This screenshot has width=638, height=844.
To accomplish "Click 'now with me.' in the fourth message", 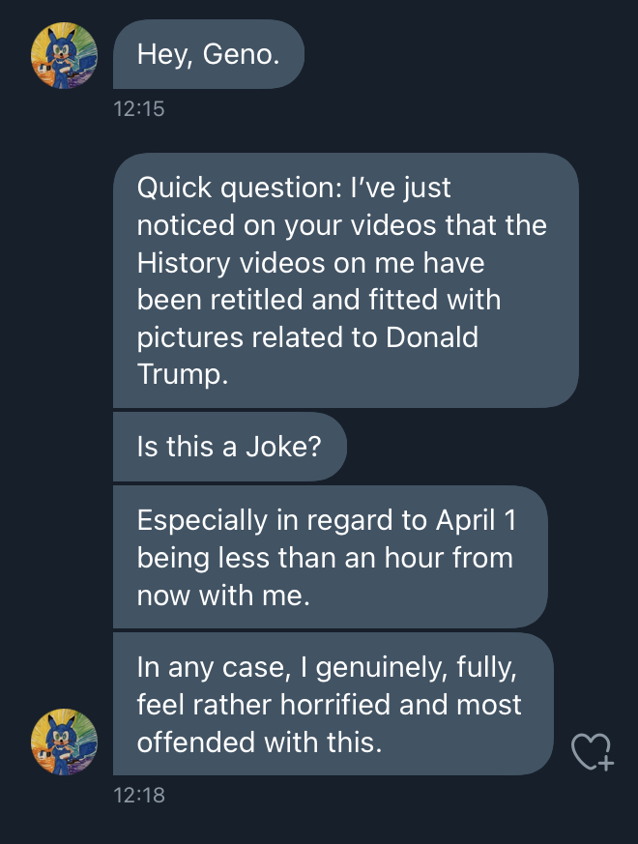I will [223, 596].
